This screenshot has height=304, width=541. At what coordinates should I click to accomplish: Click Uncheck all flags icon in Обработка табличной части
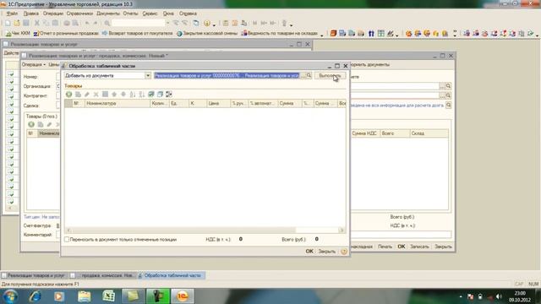[160, 94]
